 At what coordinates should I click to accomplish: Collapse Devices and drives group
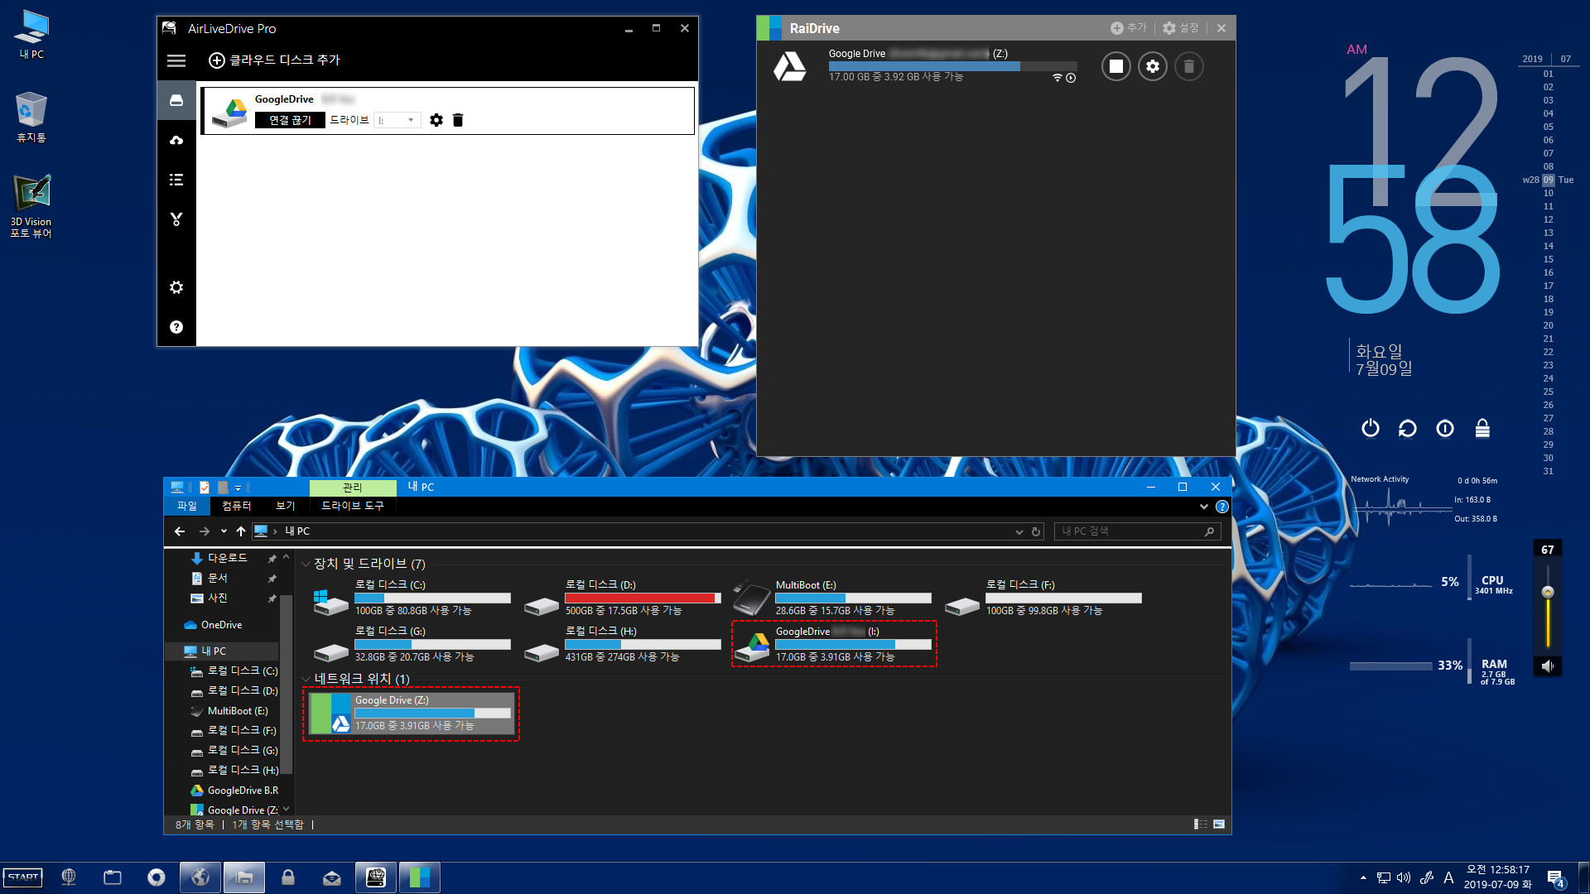point(306,565)
